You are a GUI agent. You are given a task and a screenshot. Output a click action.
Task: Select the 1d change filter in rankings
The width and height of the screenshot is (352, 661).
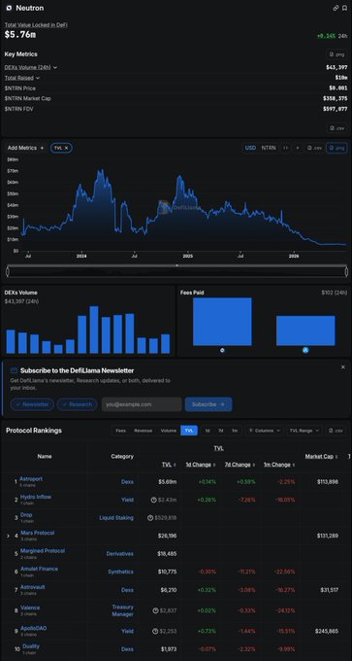pos(207,431)
